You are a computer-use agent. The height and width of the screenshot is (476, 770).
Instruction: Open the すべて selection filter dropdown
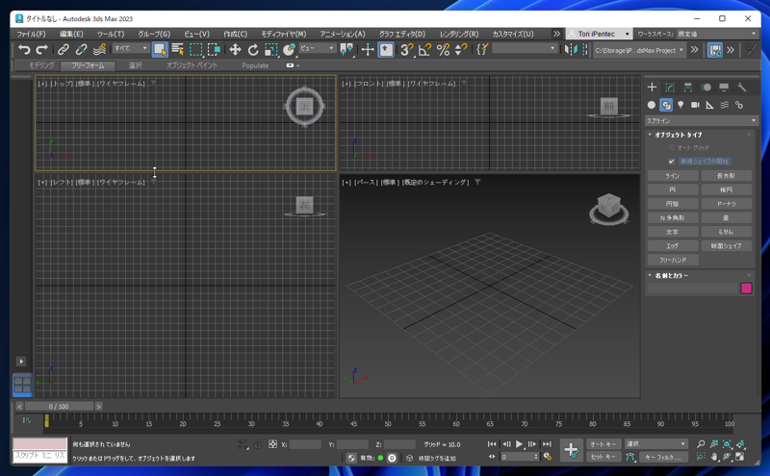(x=131, y=48)
